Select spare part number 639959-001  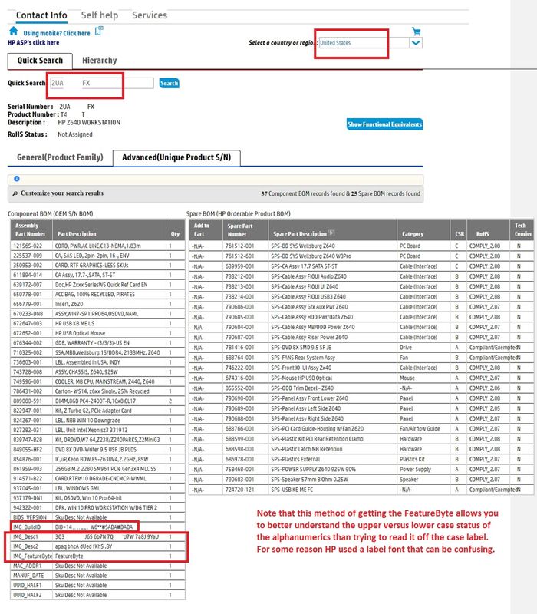point(240,266)
